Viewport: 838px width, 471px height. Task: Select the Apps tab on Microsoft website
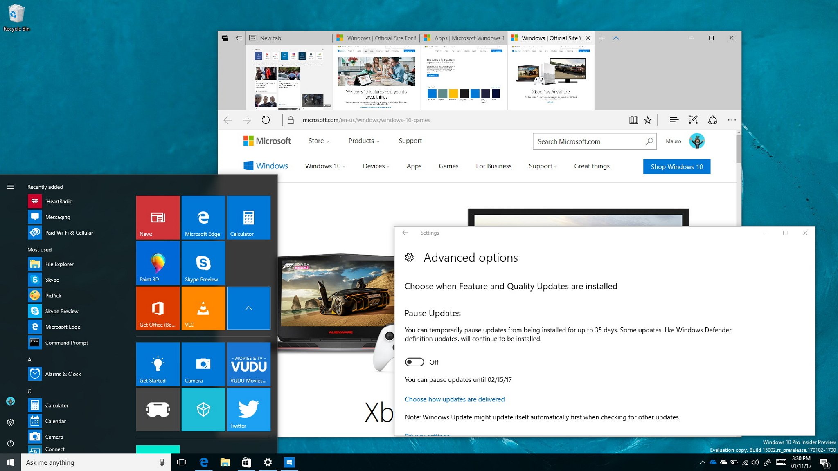click(414, 166)
